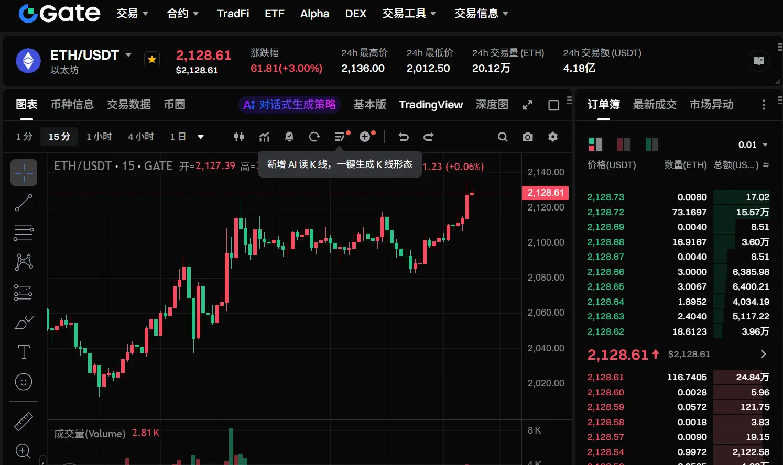Select the crosshair cursor tool
783x465 pixels.
pos(24,173)
